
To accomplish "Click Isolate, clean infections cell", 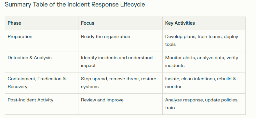I will pos(204,83).
